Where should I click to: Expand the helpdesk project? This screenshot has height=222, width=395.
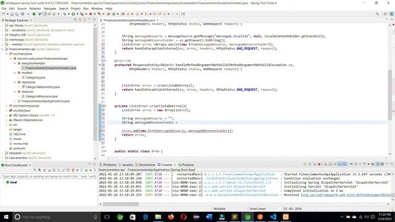[x=2, y=153]
